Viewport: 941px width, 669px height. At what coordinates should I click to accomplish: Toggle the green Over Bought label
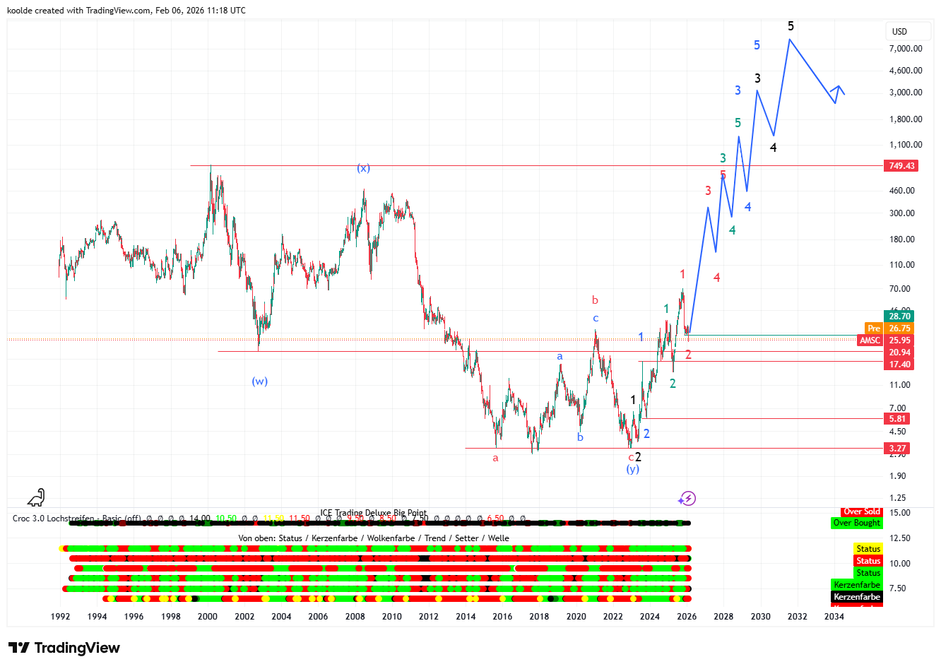[x=856, y=523]
